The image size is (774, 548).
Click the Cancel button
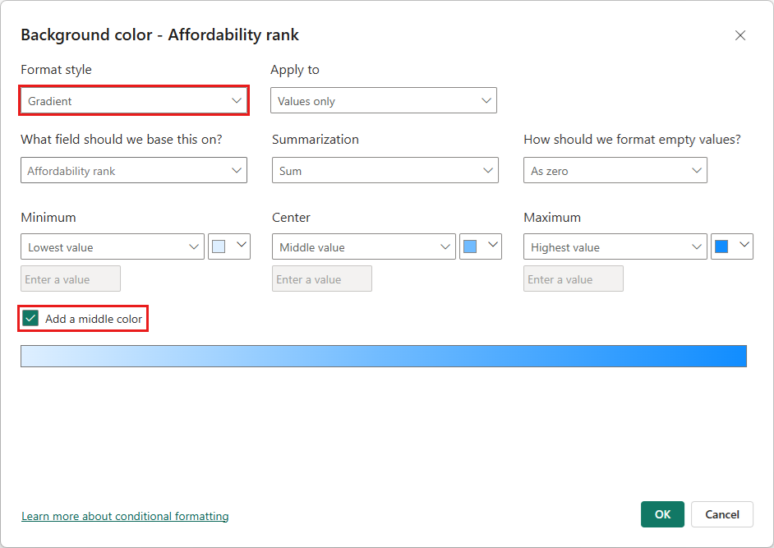point(721,514)
